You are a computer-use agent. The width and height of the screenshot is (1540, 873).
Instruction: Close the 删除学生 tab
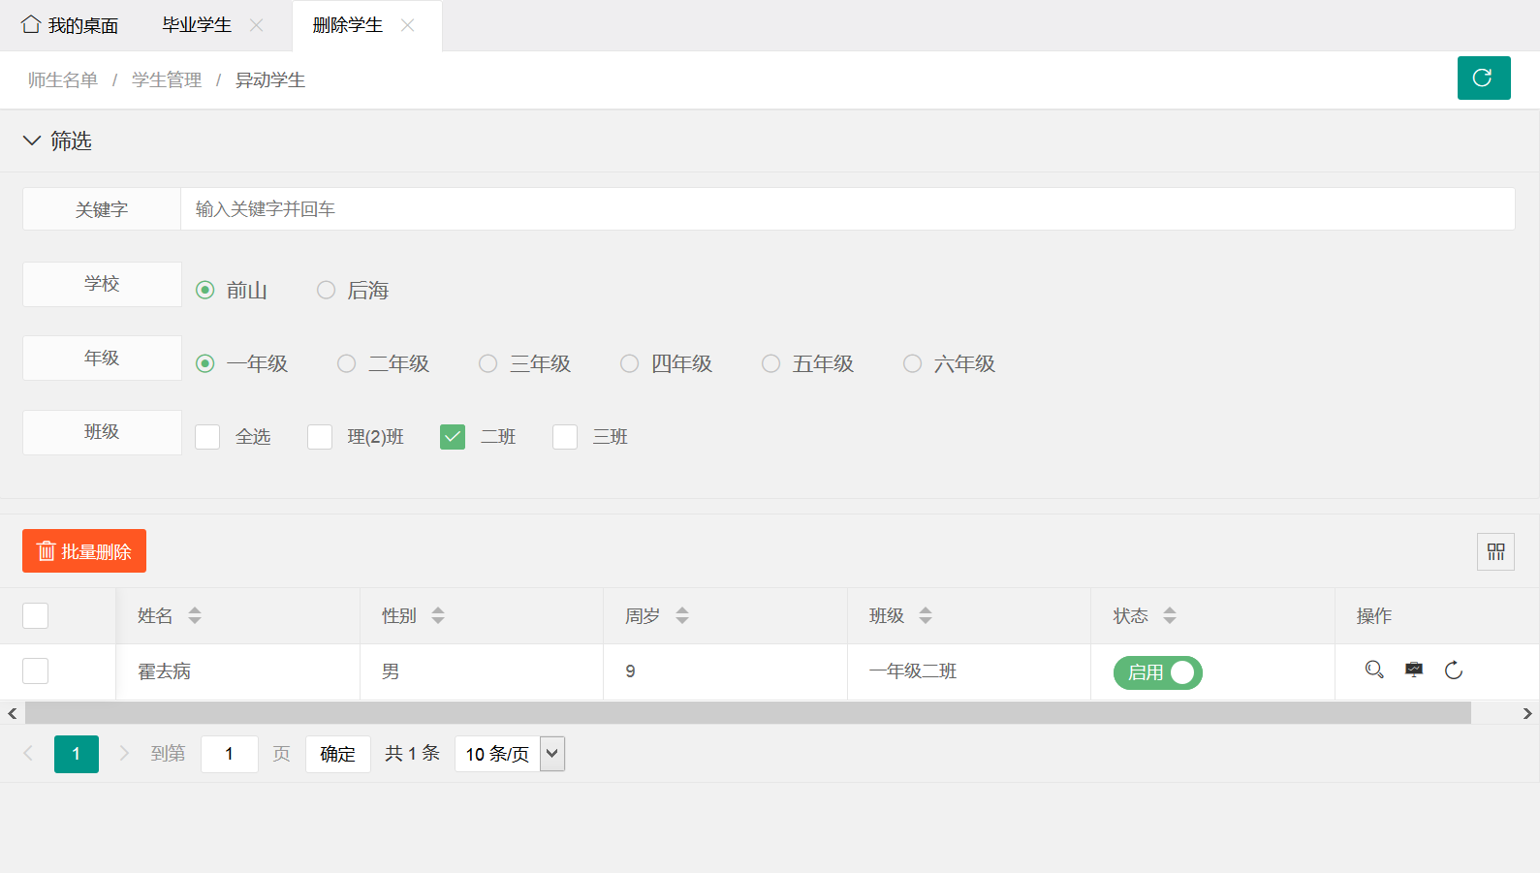(x=408, y=25)
